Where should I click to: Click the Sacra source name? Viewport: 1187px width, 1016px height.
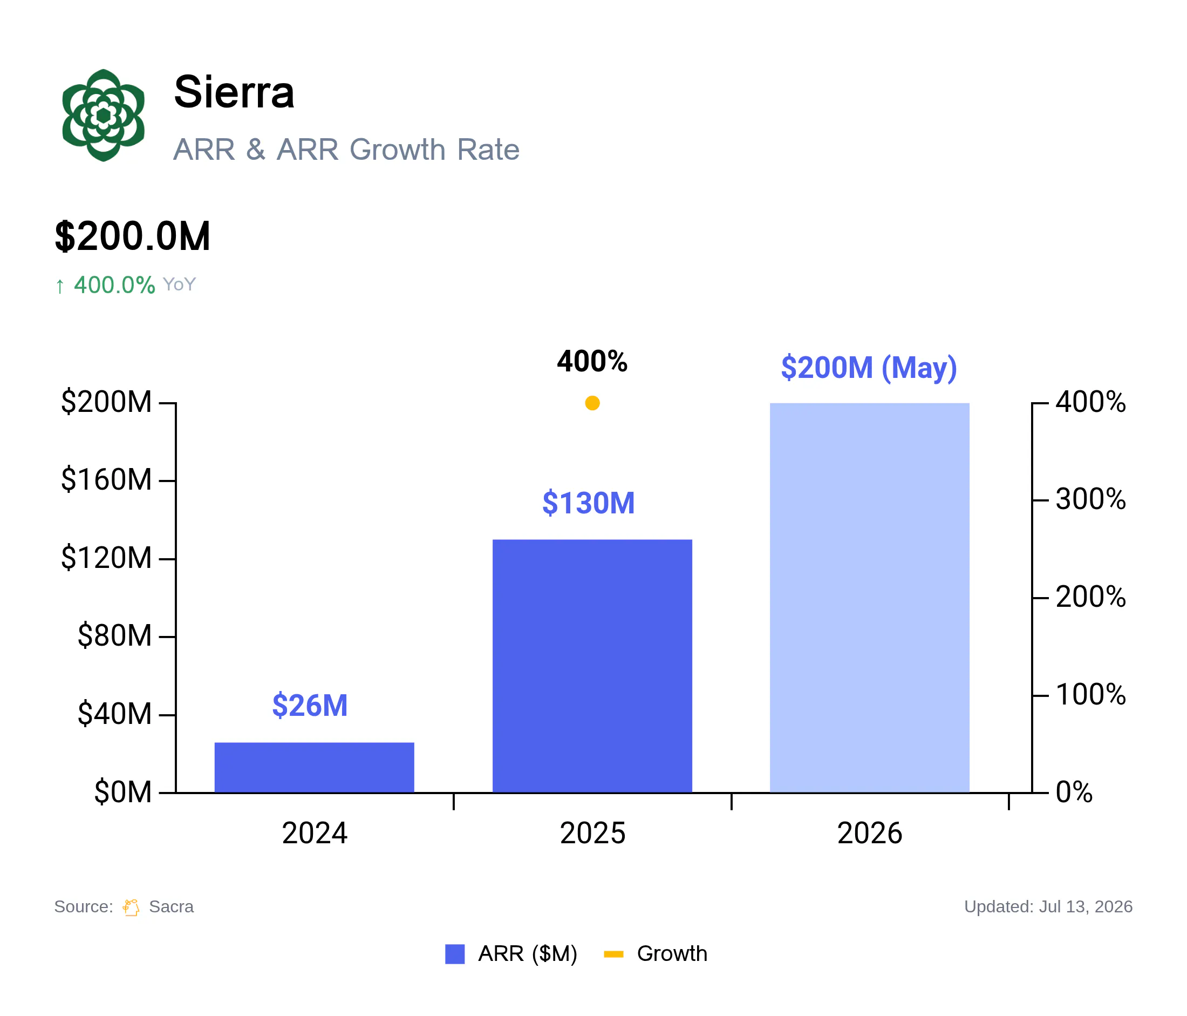pyautogui.click(x=171, y=907)
